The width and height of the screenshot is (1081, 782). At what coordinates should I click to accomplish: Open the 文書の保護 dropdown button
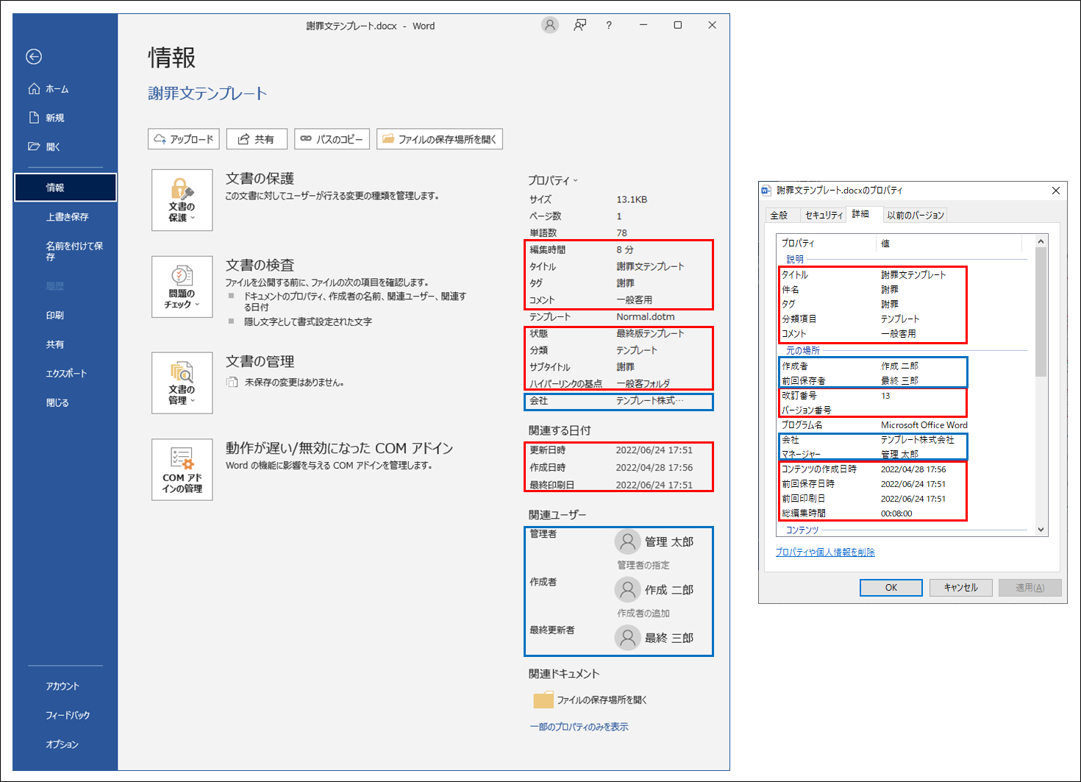pos(182,200)
